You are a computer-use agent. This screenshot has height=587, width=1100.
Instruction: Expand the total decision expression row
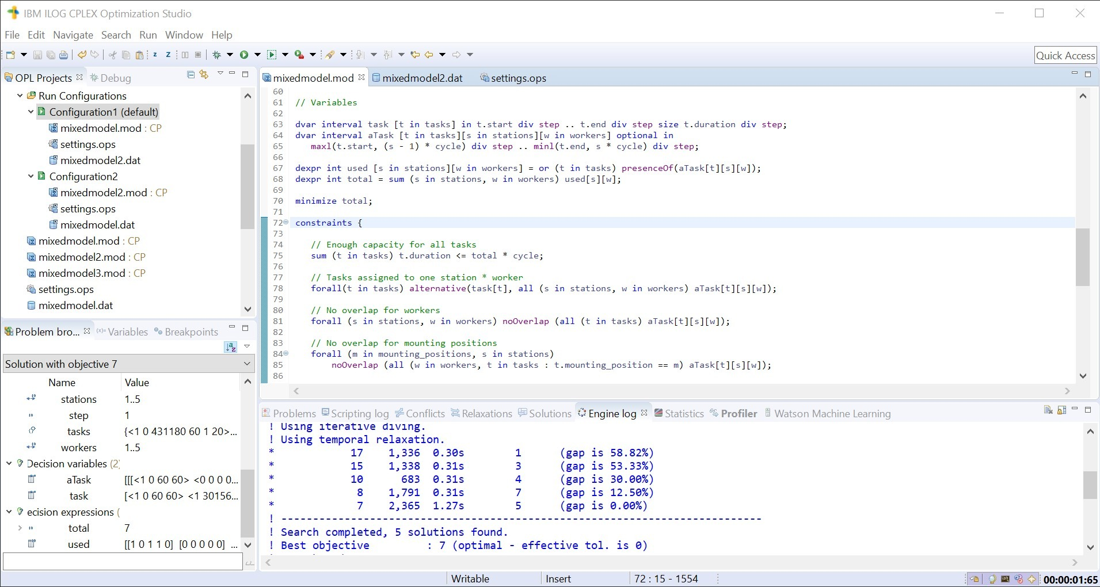(20, 528)
